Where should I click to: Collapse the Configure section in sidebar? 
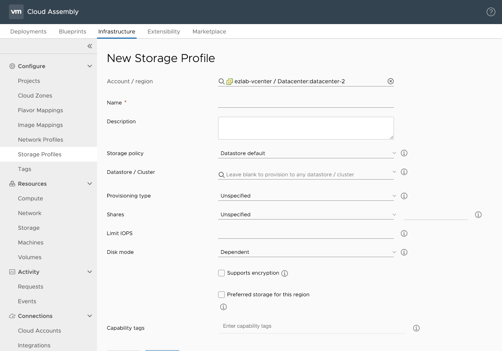90,66
